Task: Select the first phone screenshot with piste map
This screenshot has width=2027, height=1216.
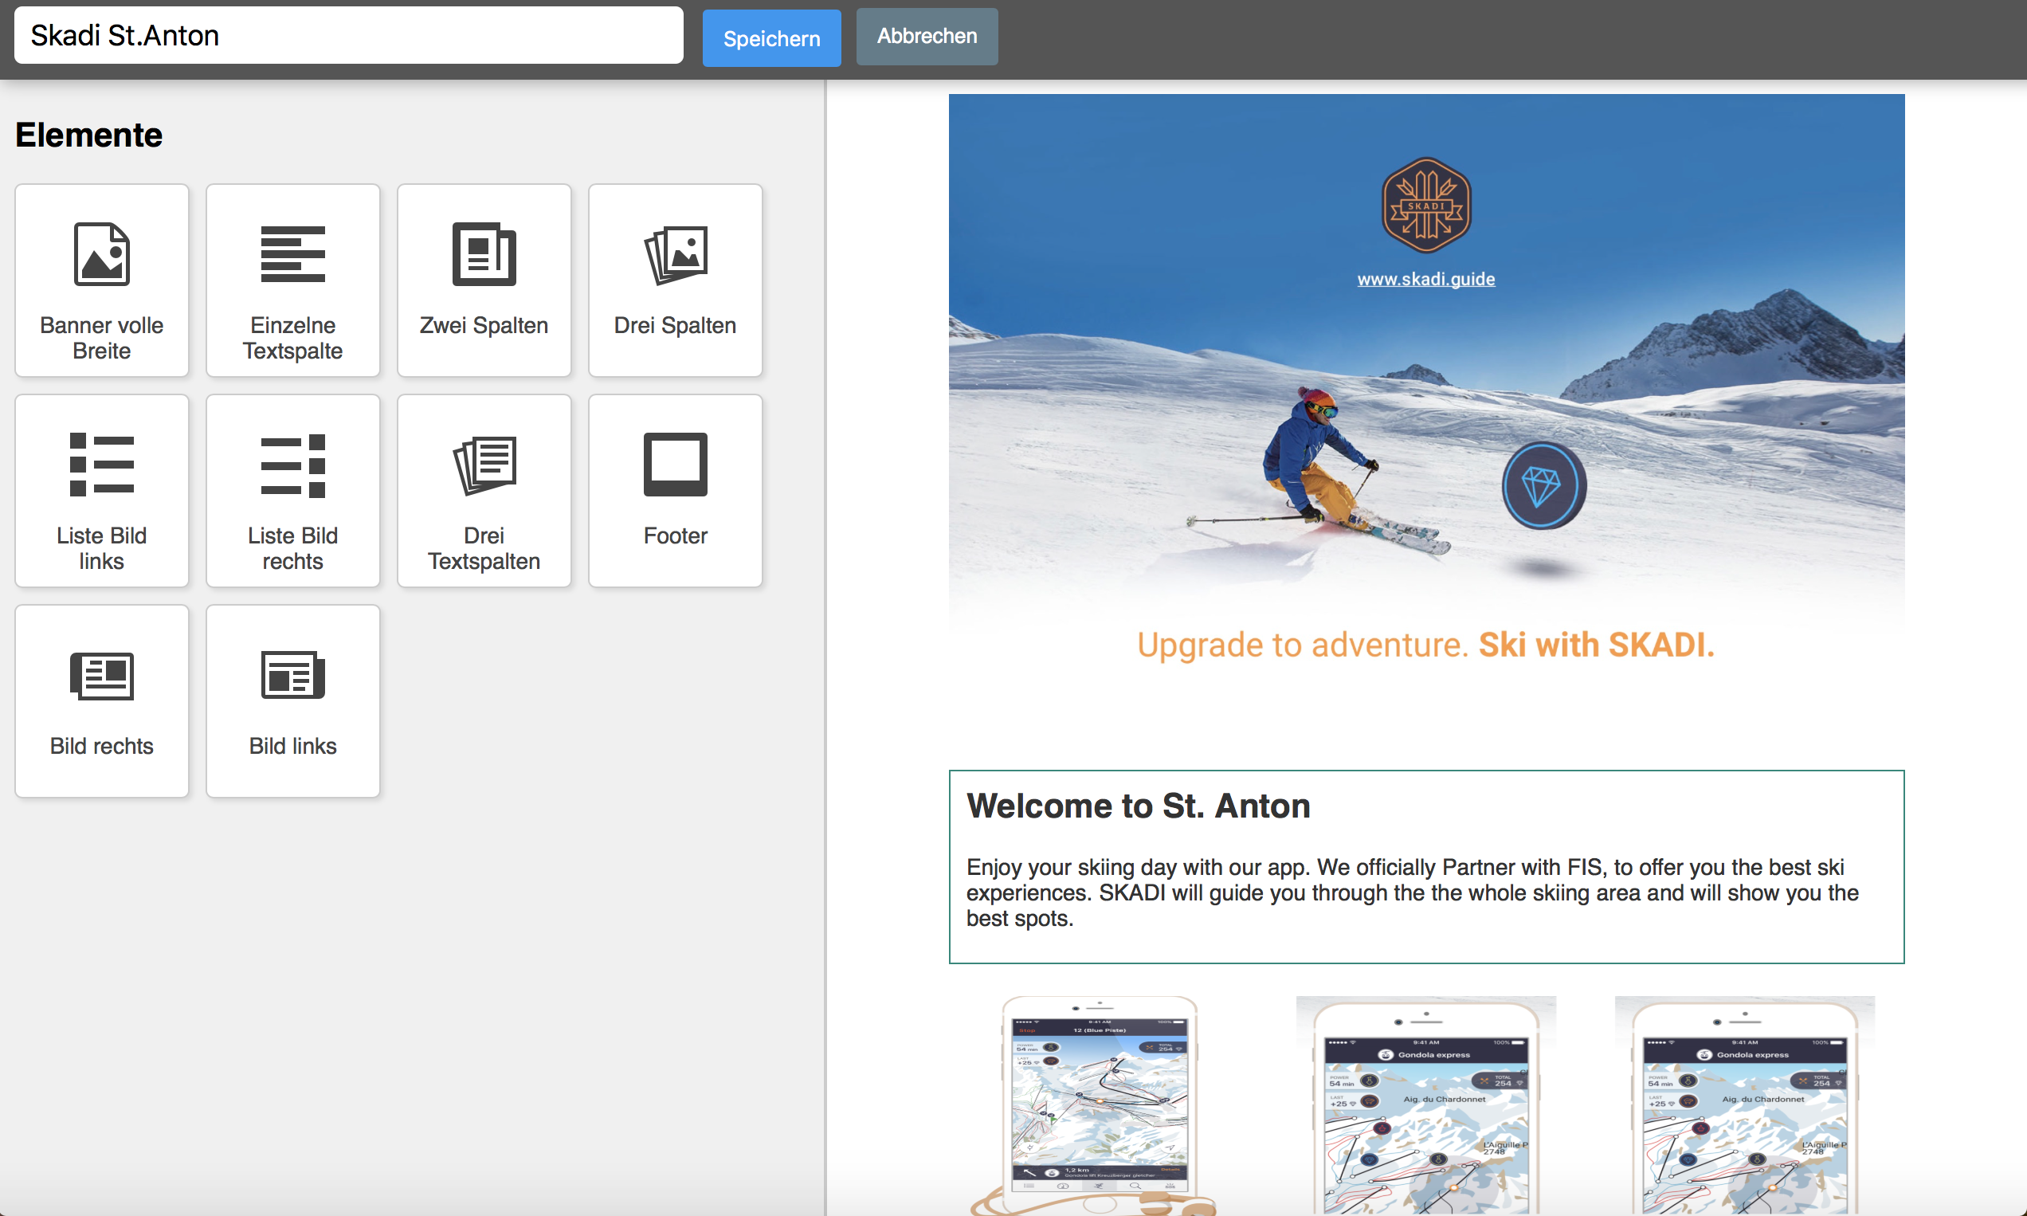Action: pos(1099,1106)
